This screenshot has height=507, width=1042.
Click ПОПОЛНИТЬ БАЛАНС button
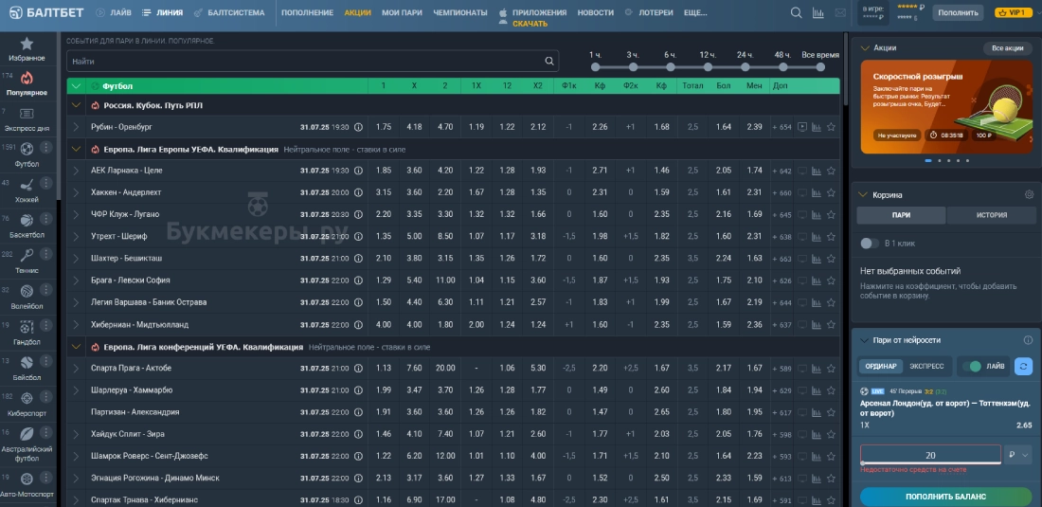945,497
